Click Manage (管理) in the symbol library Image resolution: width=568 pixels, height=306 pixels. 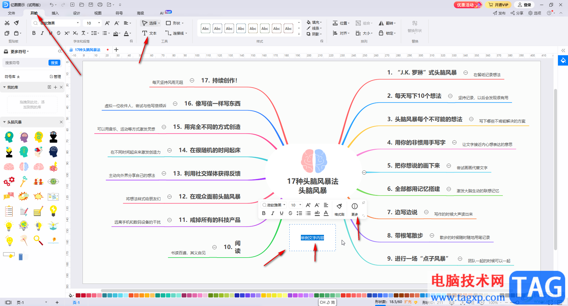55,76
